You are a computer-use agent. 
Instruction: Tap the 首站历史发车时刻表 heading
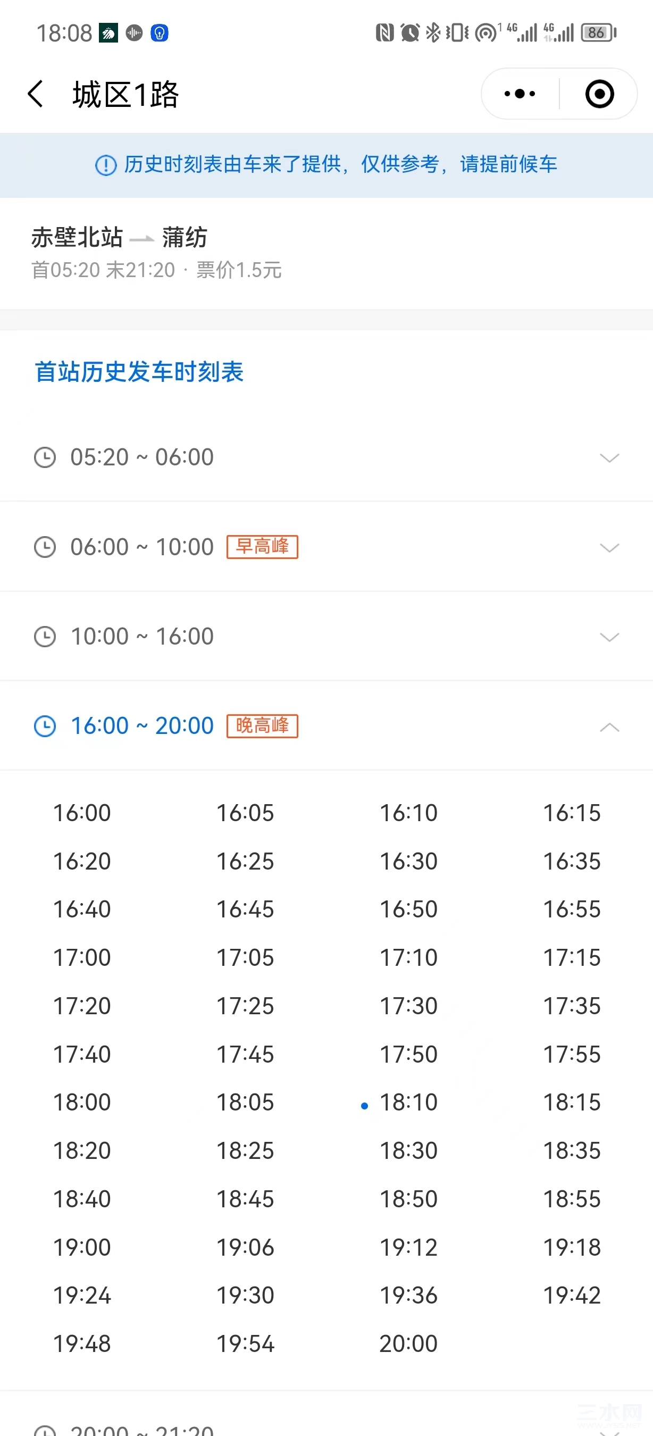click(139, 372)
